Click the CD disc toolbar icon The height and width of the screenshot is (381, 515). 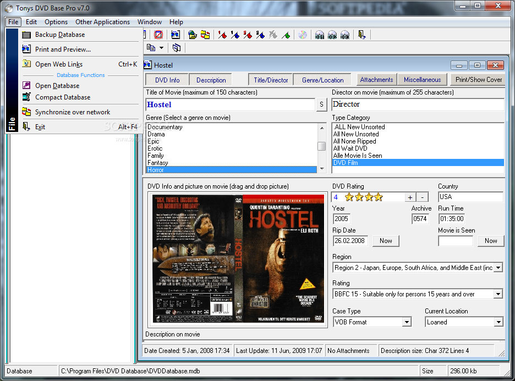303,35
